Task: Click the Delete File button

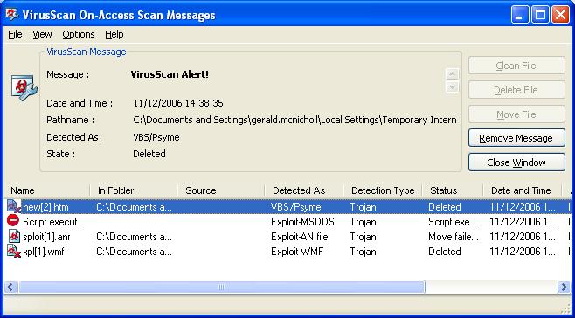Action: point(516,90)
